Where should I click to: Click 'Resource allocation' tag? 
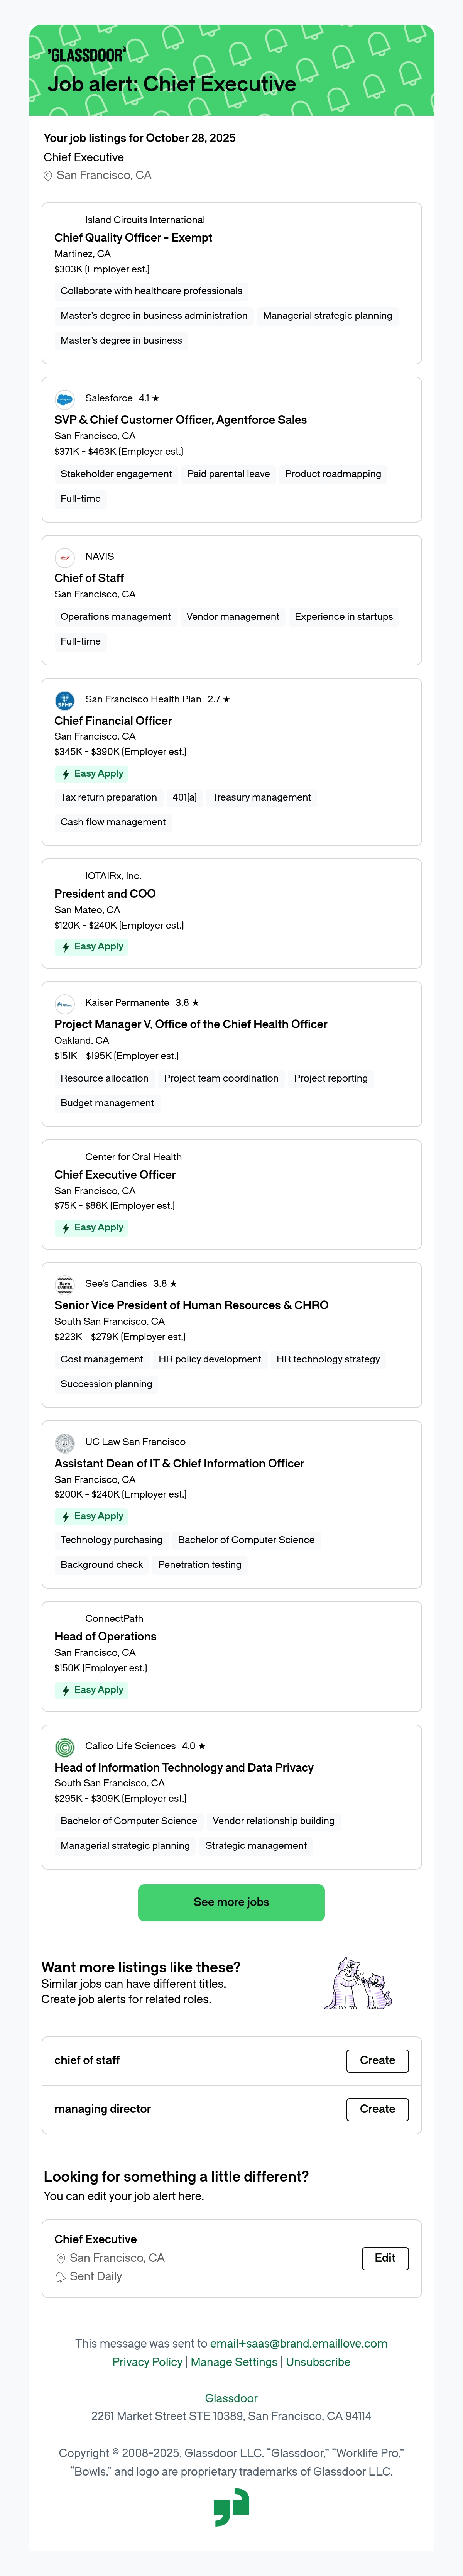(x=104, y=1079)
